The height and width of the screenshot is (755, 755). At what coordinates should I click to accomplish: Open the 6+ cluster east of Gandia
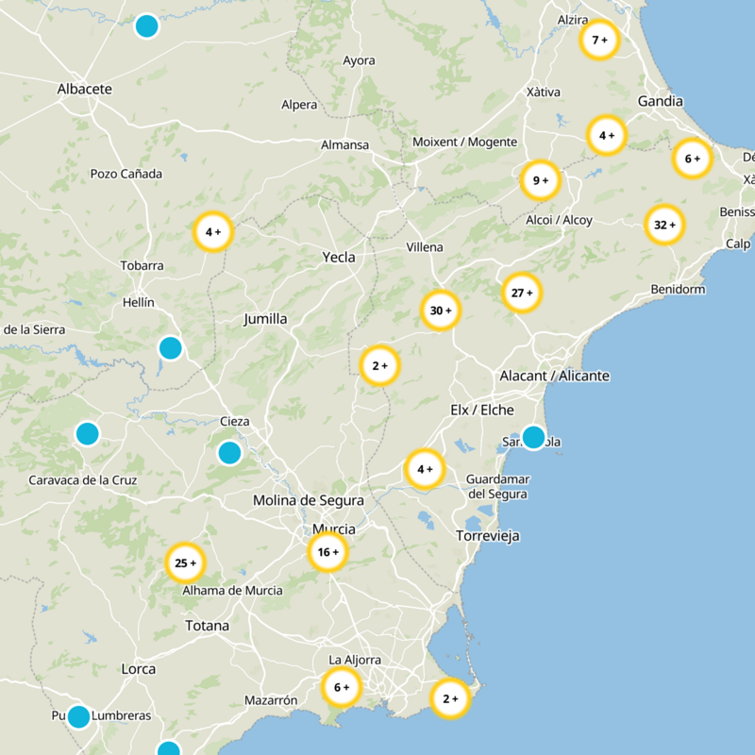pos(693,159)
